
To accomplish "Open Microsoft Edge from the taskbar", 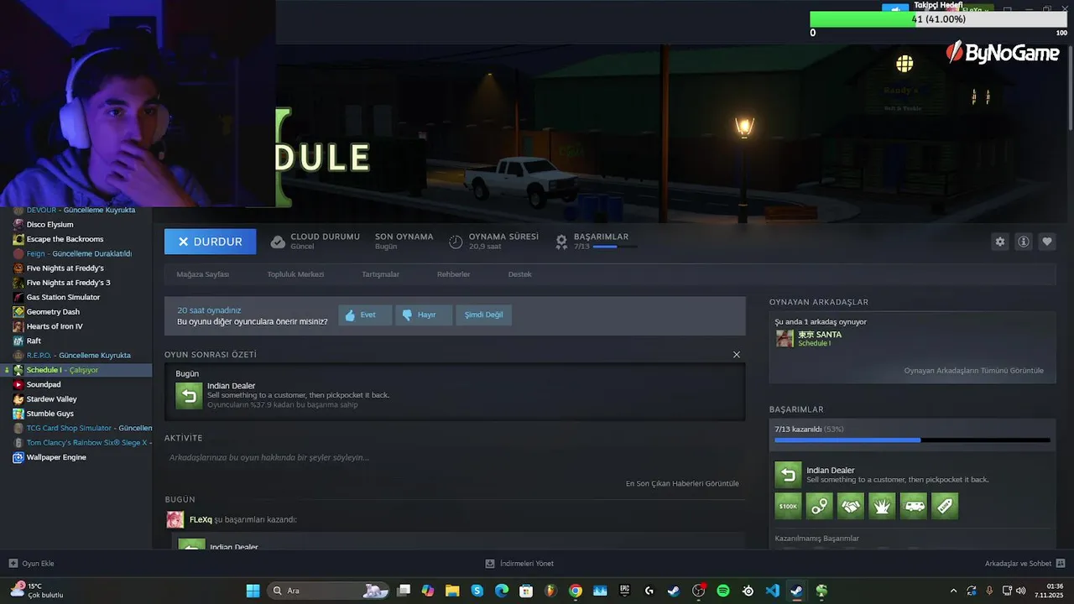I will [x=501, y=591].
